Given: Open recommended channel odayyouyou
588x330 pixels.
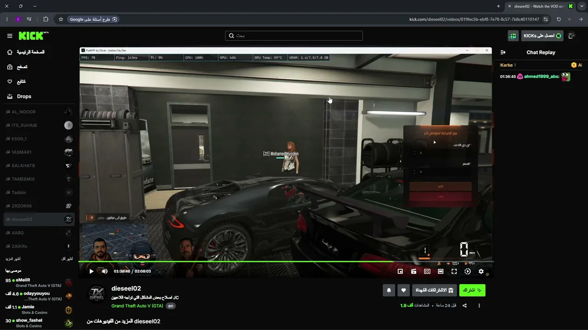Looking at the screenshot, I should (x=39, y=296).
